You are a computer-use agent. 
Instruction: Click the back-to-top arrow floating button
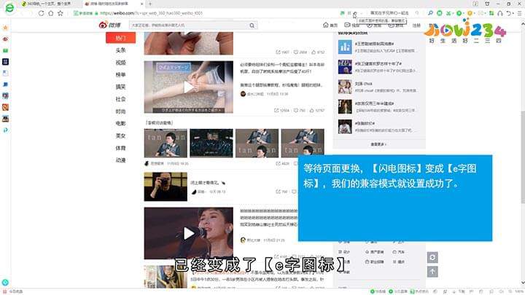[x=432, y=272]
